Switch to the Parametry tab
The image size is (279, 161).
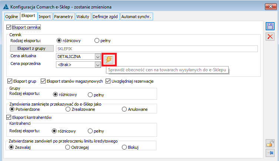[64, 17]
